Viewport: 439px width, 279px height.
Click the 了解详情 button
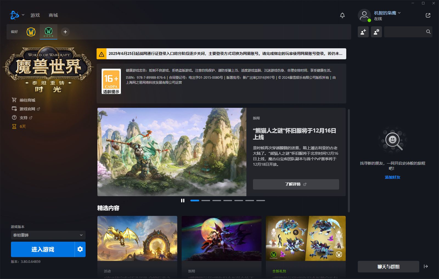click(x=296, y=184)
